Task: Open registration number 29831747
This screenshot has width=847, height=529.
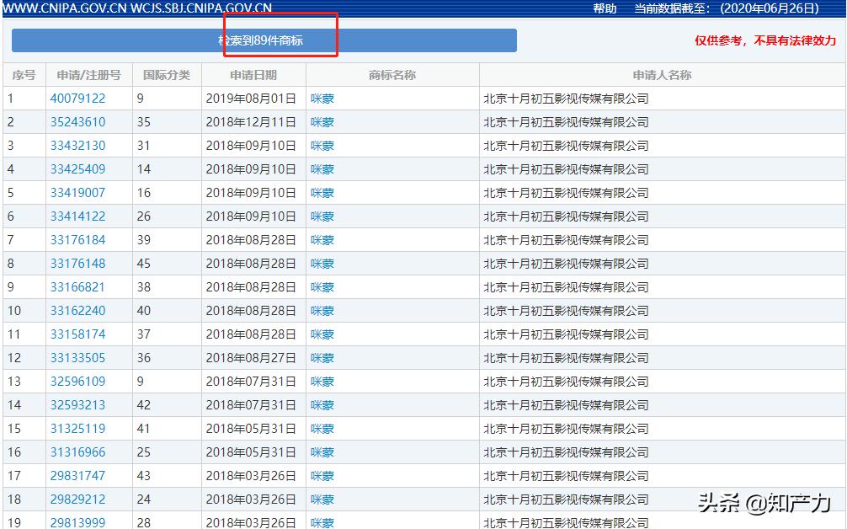Action: (x=77, y=476)
